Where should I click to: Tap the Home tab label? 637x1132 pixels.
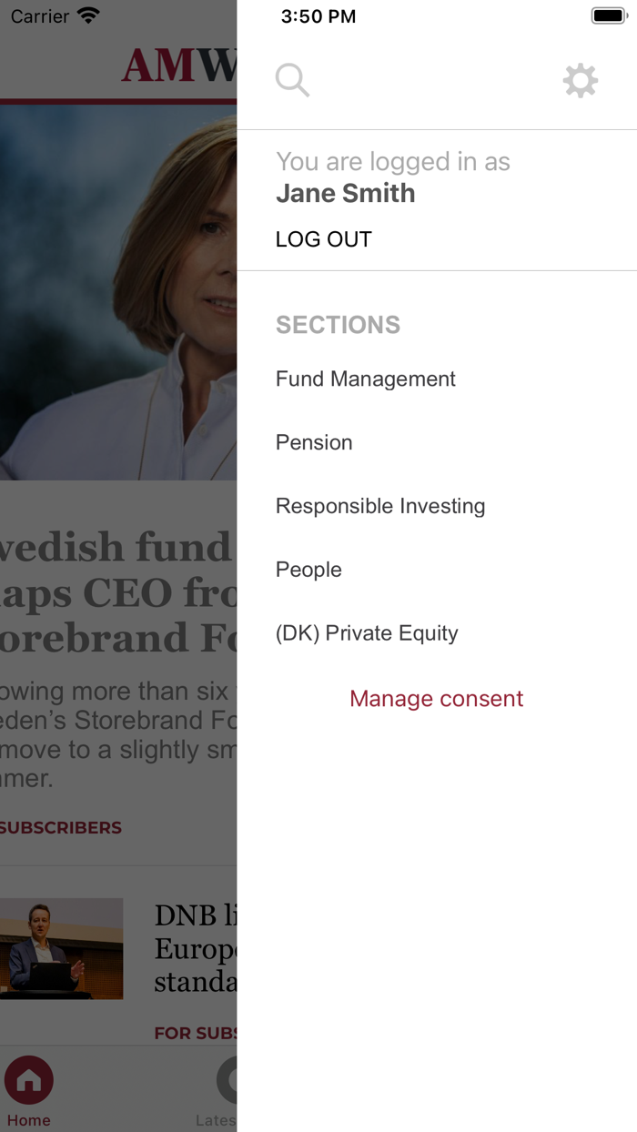[29, 1120]
